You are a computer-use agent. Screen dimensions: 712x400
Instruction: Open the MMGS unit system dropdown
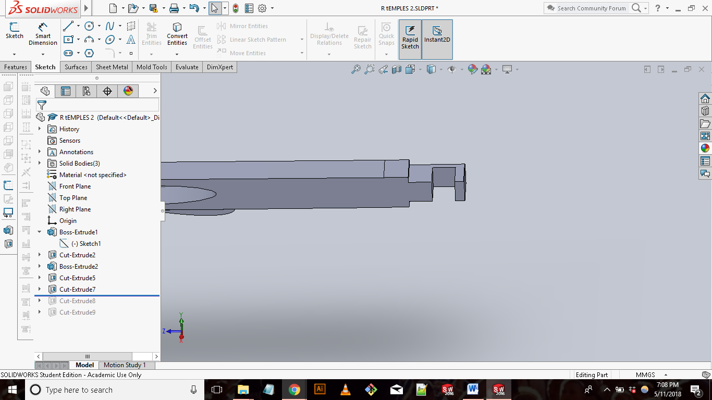coord(666,375)
